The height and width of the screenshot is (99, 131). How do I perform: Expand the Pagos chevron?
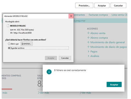[88, 51]
